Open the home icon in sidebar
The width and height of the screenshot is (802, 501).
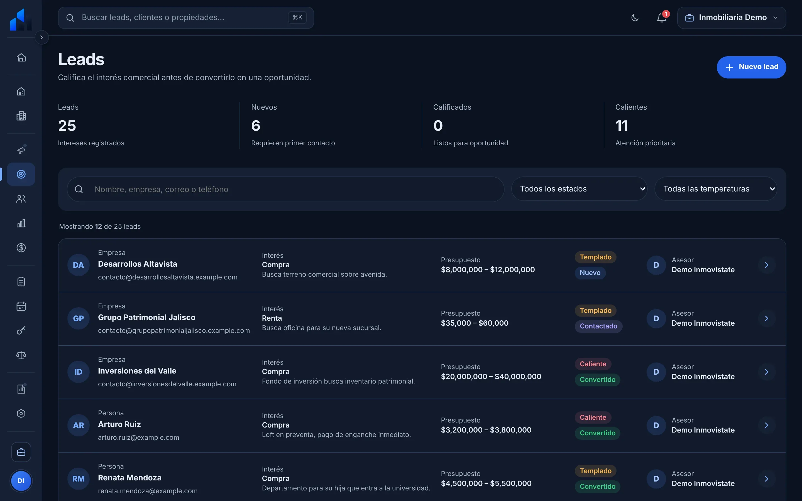pyautogui.click(x=21, y=57)
